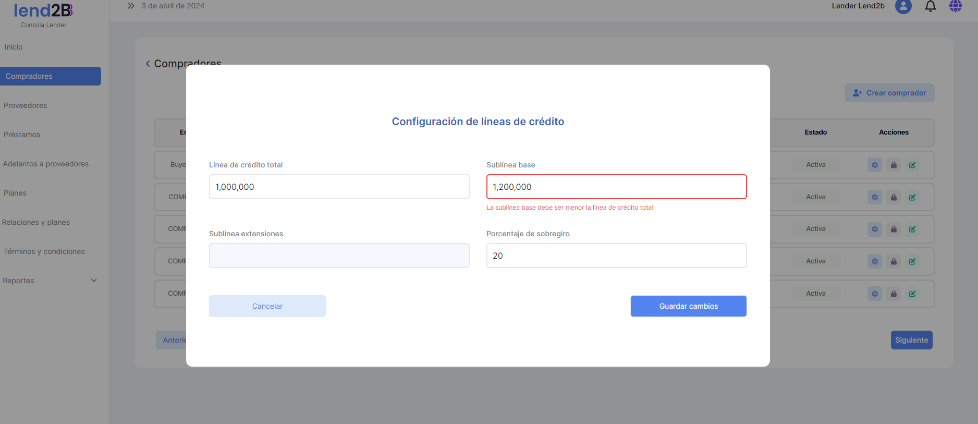
Task: Click the Crear comprador button
Action: click(x=889, y=93)
